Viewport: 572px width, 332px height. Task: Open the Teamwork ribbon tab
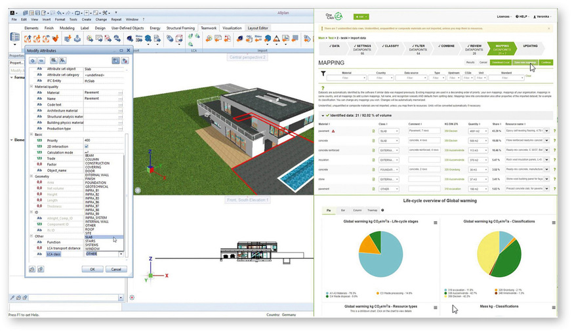(209, 28)
